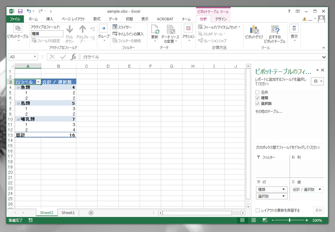Close the pivot field list pane
Viewport: 335px width, 232px height.
(323, 70)
